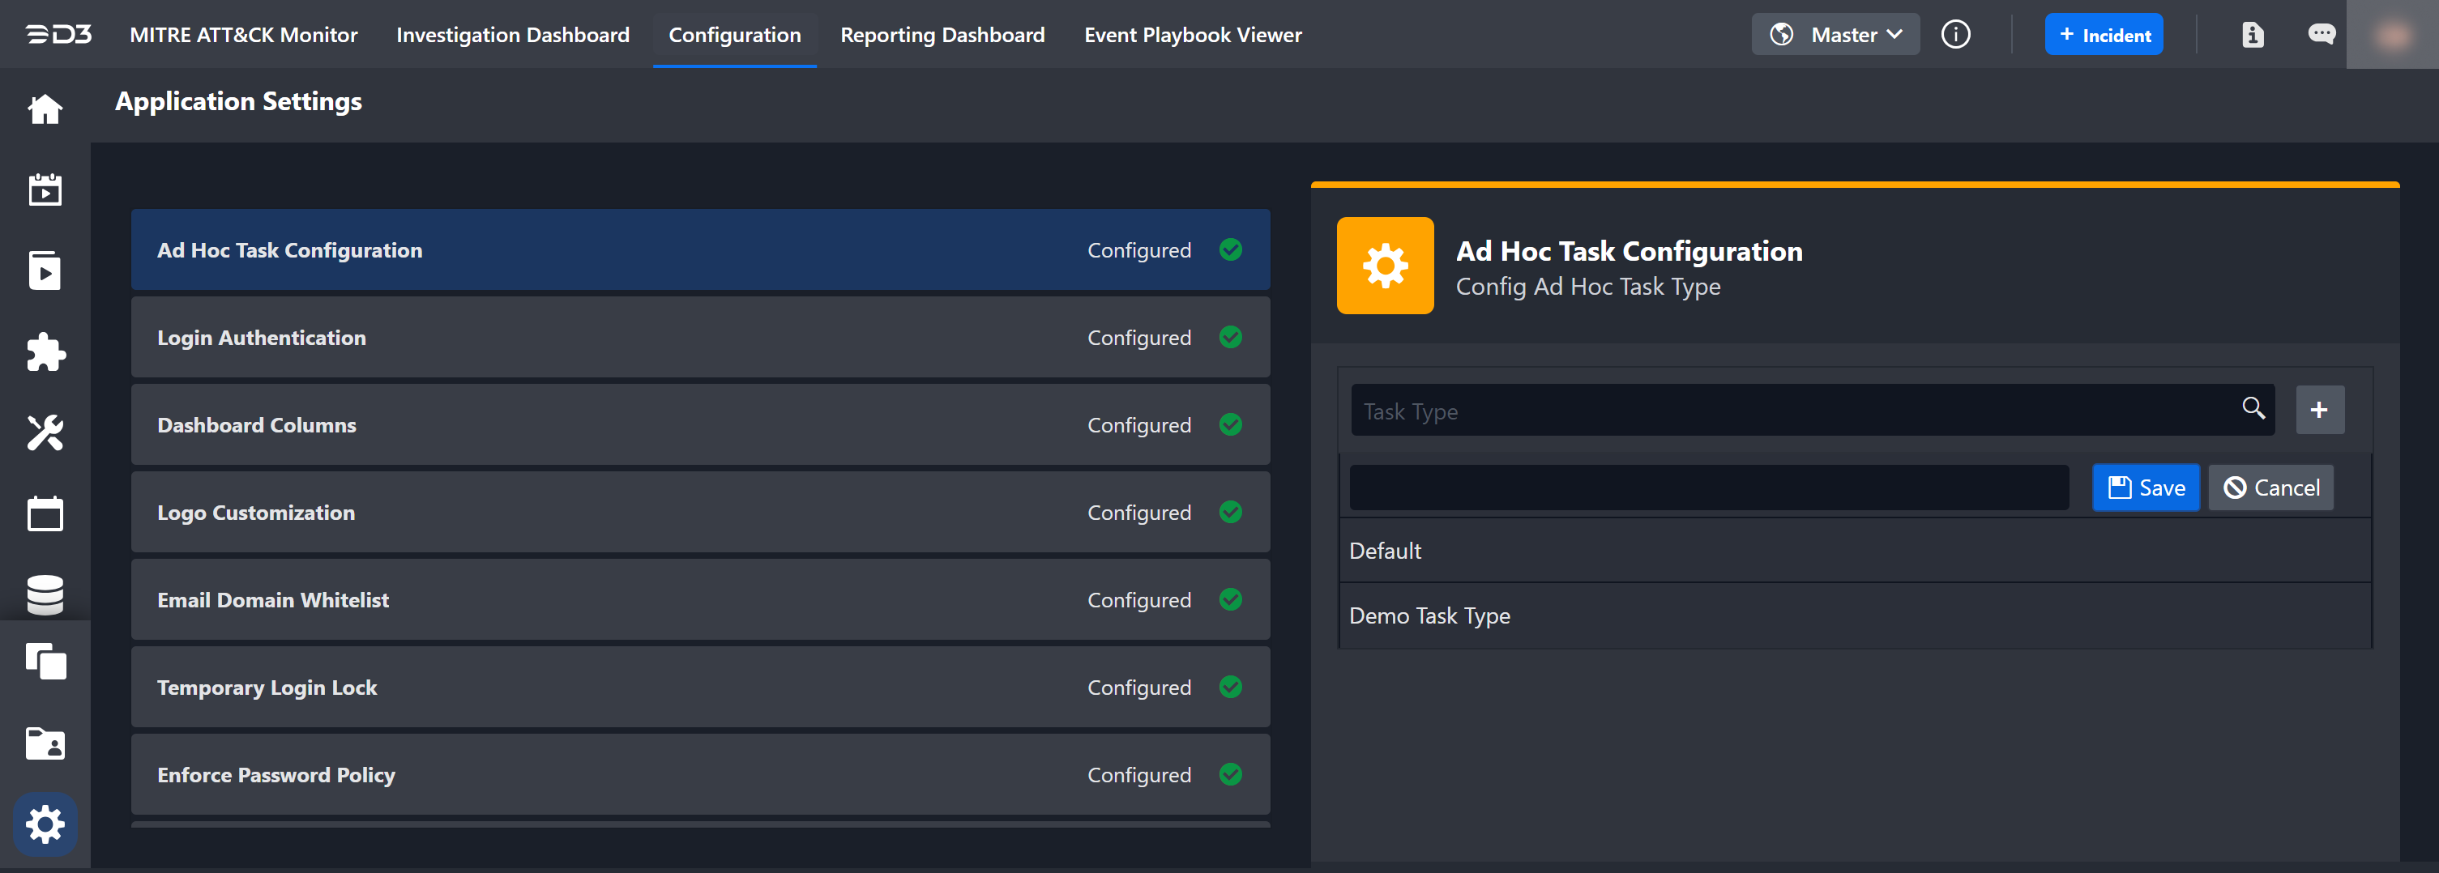Viewport: 2439px width, 873px height.
Task: Click the folder with user icon
Action: pos(45,743)
